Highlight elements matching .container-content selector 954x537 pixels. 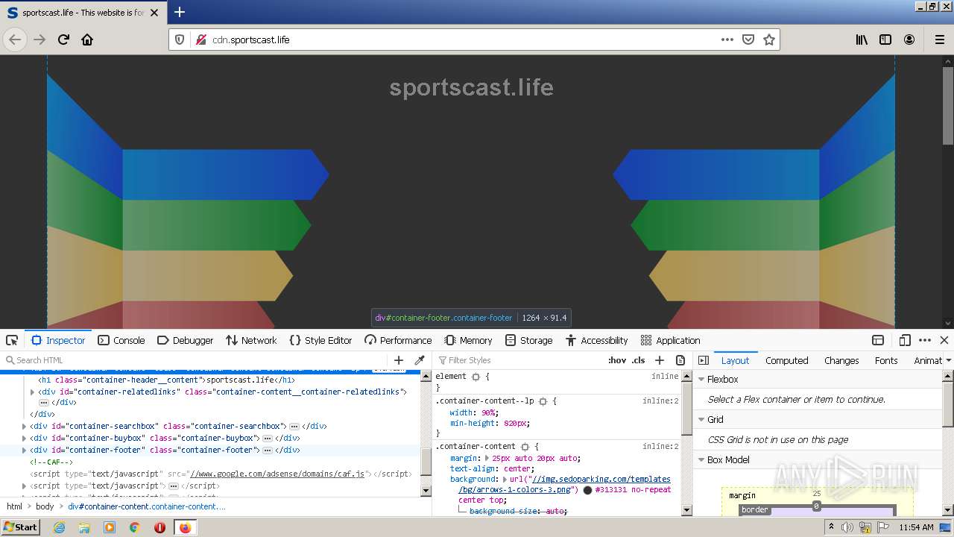click(x=525, y=447)
